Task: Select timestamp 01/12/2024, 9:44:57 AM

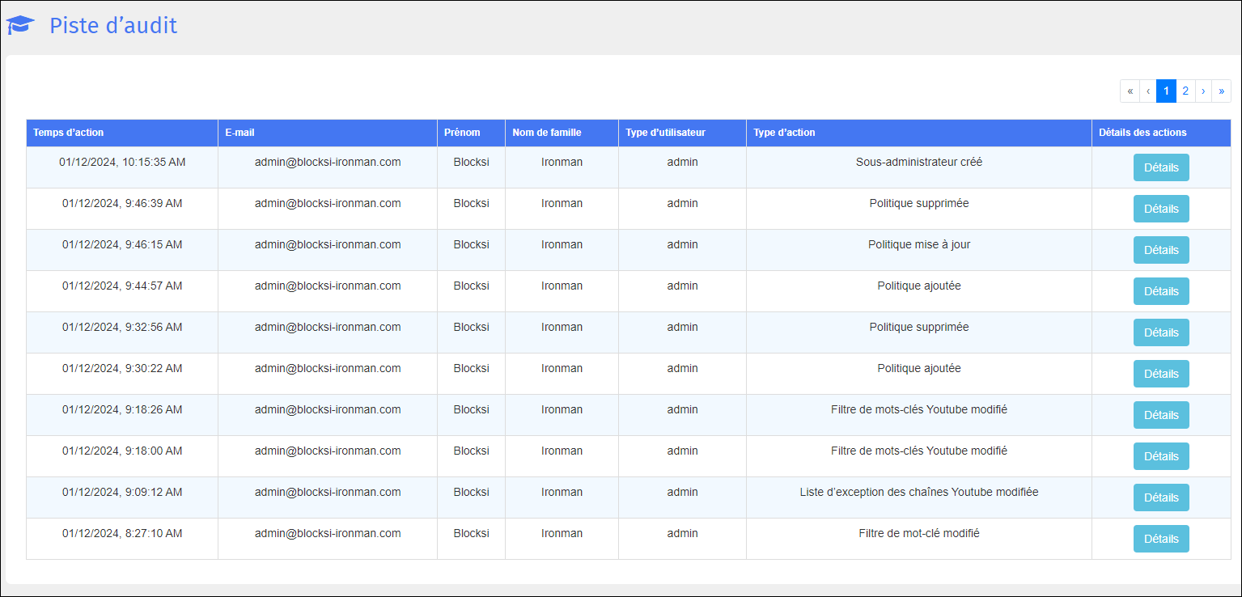Action: 122,286
